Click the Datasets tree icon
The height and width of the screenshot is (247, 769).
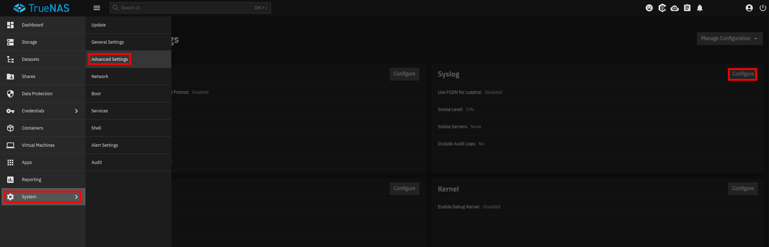(10, 59)
